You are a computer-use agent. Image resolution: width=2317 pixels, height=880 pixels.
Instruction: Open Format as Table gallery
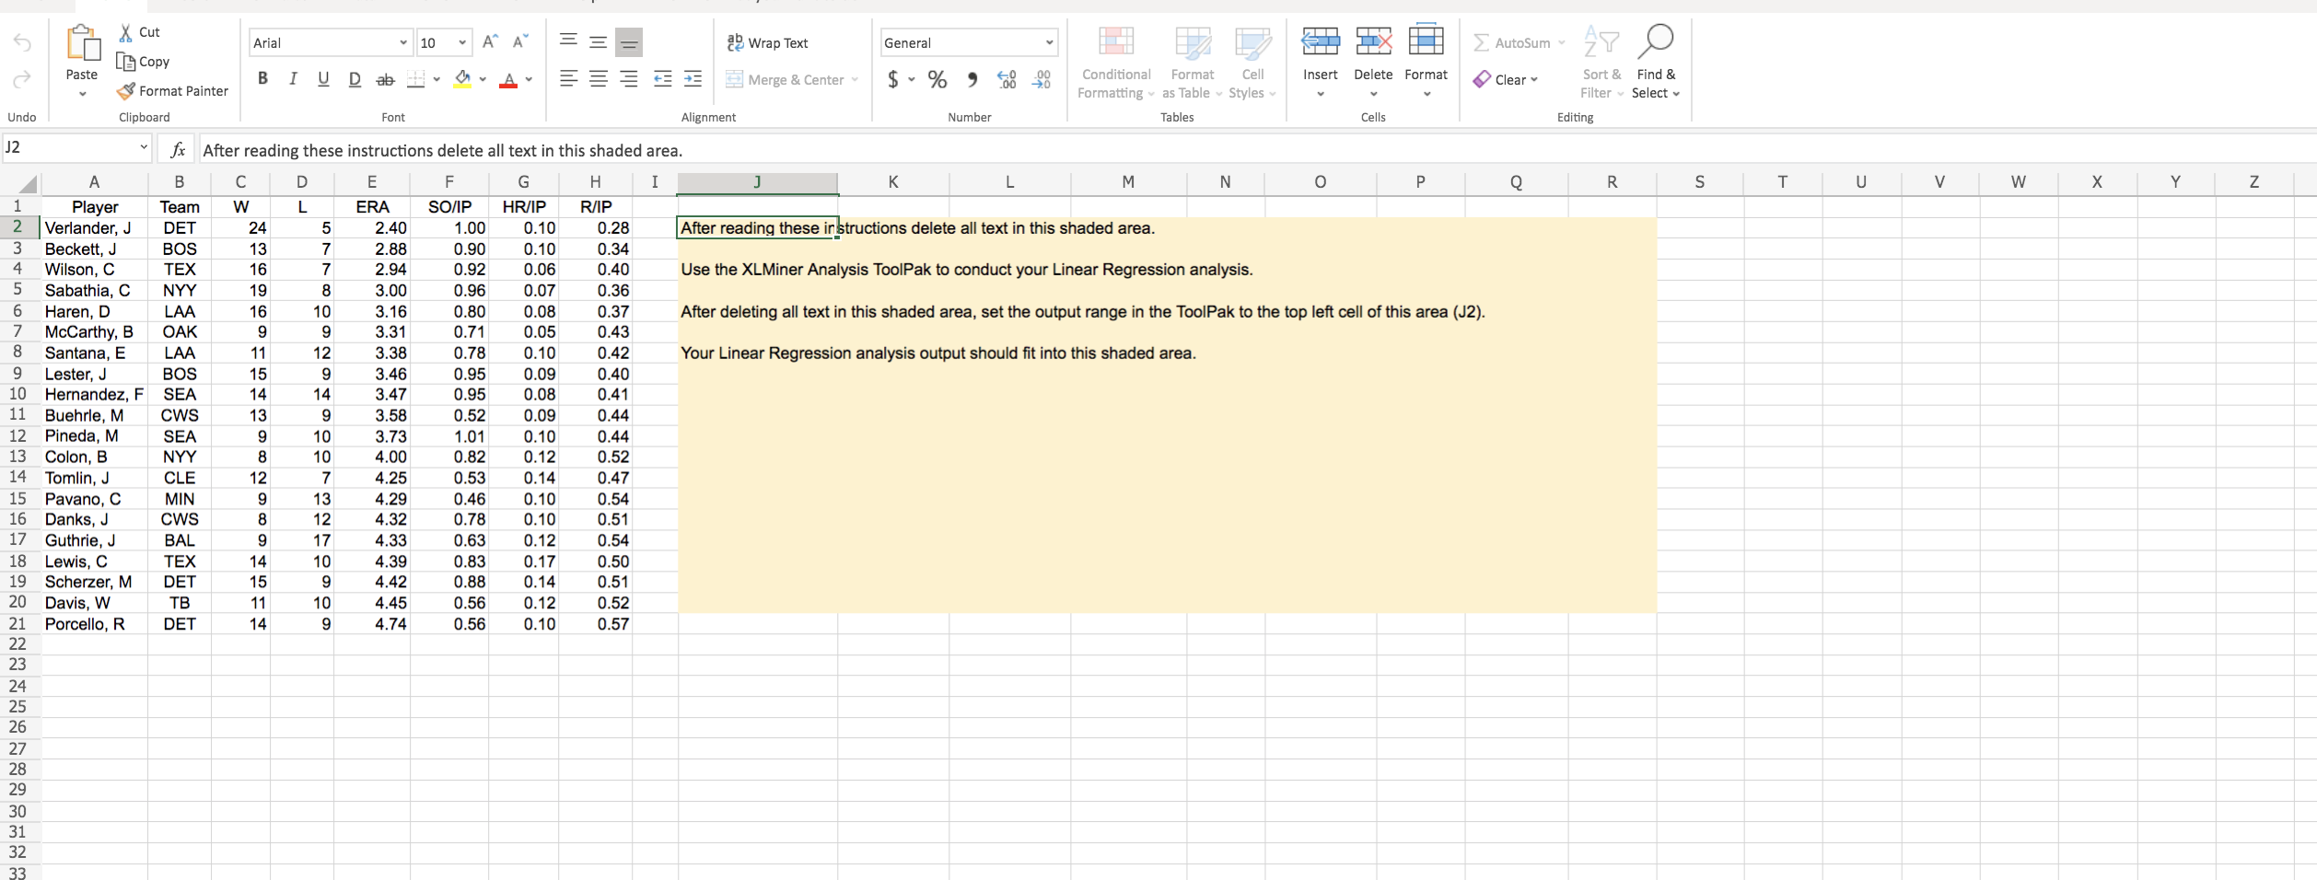1193,61
